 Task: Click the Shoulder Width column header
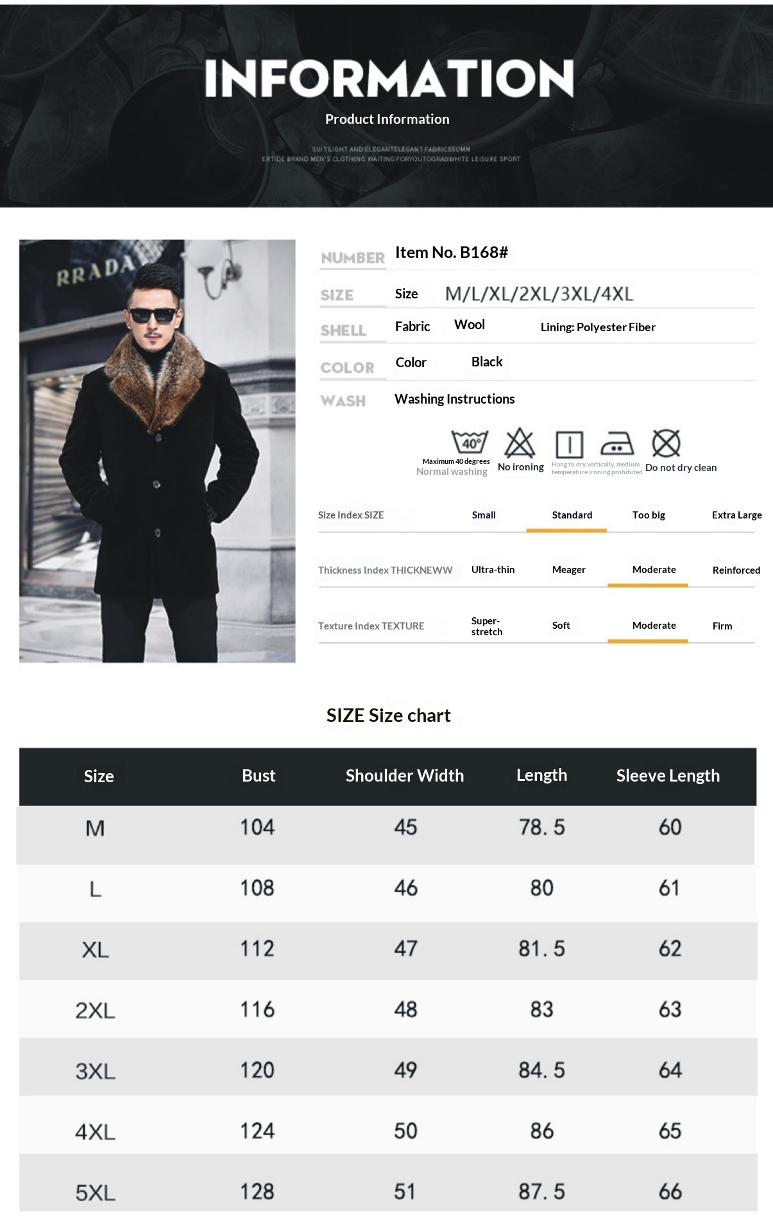coord(404,776)
